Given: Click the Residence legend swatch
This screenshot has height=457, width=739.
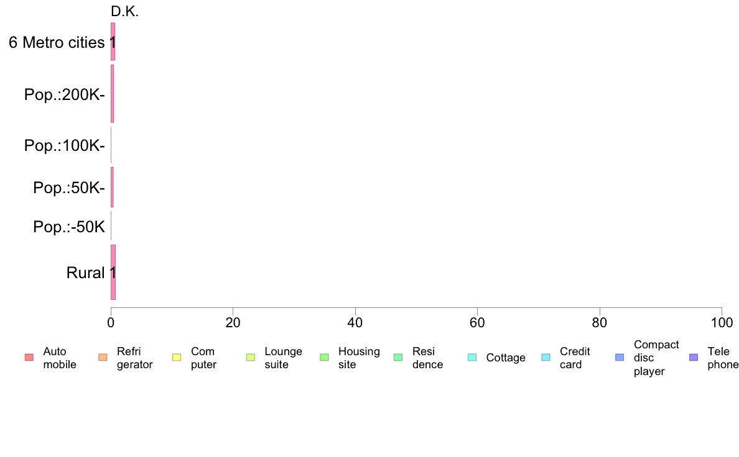Looking at the screenshot, I should 398,357.
